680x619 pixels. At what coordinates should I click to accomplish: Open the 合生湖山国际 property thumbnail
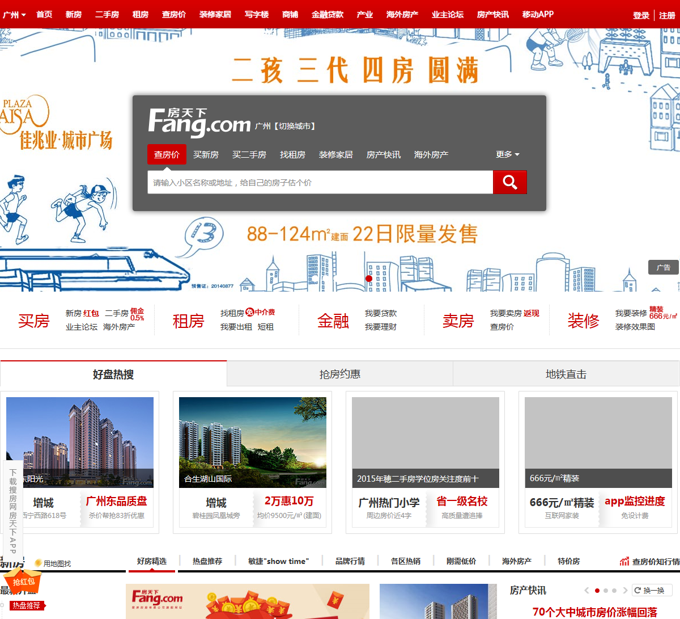(253, 443)
